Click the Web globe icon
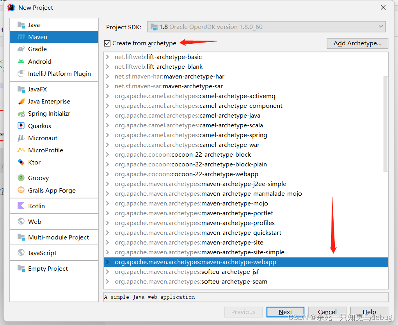The image size is (398, 325). coord(21,221)
